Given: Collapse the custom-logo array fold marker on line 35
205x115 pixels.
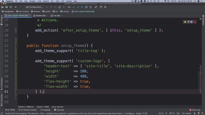Looking at the screenshot, I should pyautogui.click(x=17, y=61).
